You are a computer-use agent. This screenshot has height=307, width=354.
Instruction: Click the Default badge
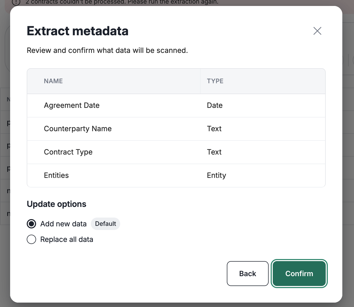point(105,224)
